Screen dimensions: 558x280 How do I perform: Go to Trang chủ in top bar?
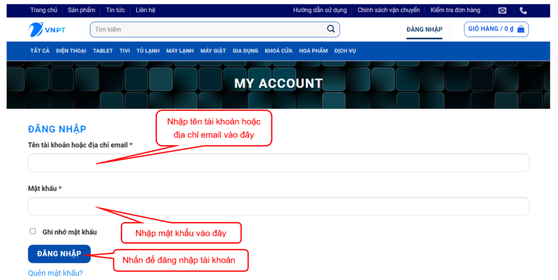pyautogui.click(x=44, y=10)
